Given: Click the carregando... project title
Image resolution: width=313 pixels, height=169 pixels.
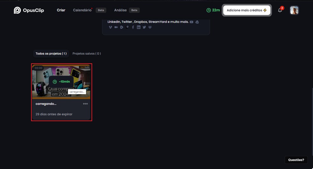Looking at the screenshot, I should (46, 104).
